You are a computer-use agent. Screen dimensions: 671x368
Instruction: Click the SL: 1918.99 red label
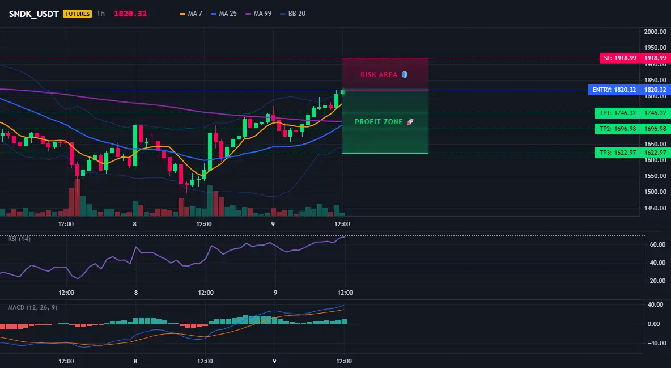(x=619, y=58)
